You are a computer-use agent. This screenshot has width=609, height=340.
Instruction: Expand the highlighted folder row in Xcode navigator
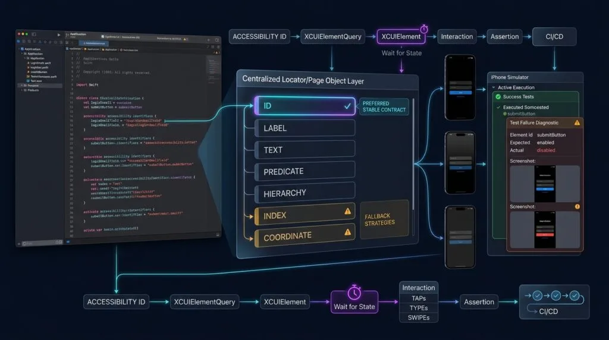pyautogui.click(x=22, y=86)
